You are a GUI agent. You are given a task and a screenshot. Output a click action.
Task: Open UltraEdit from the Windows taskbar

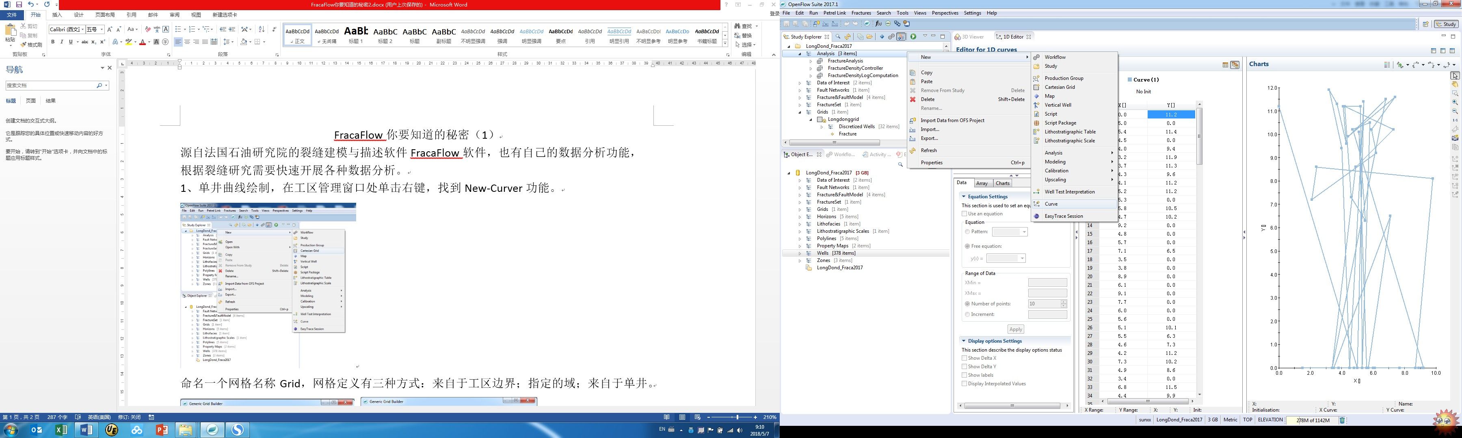coord(112,430)
